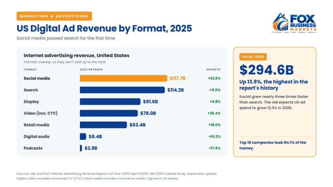Click 'Top 10 companies took 84.1% of the money.'
The width and height of the screenshot is (333, 187).
[273, 145]
